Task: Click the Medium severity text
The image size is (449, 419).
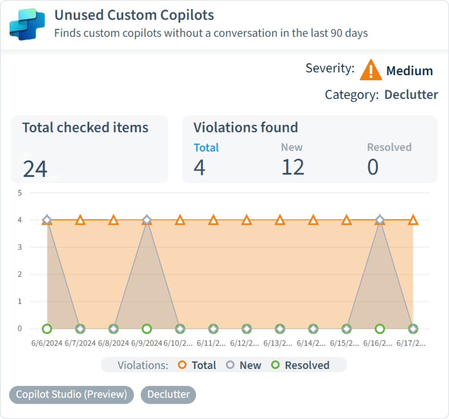Action: point(409,71)
